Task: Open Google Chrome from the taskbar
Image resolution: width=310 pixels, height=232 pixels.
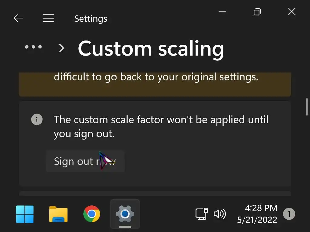Action: [x=92, y=214]
